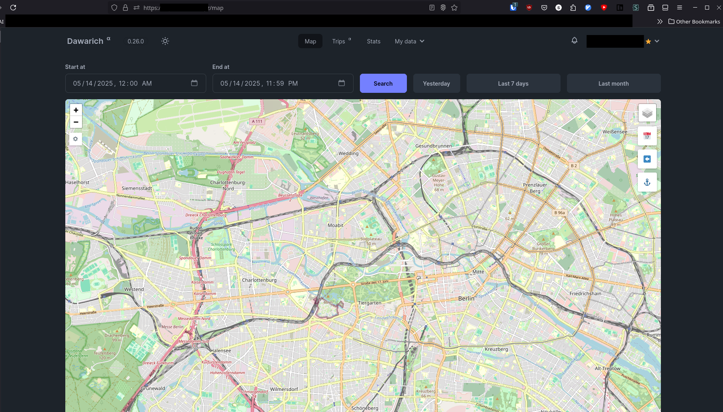Focus the Start at datetime field
723x412 pixels.
[135, 83]
